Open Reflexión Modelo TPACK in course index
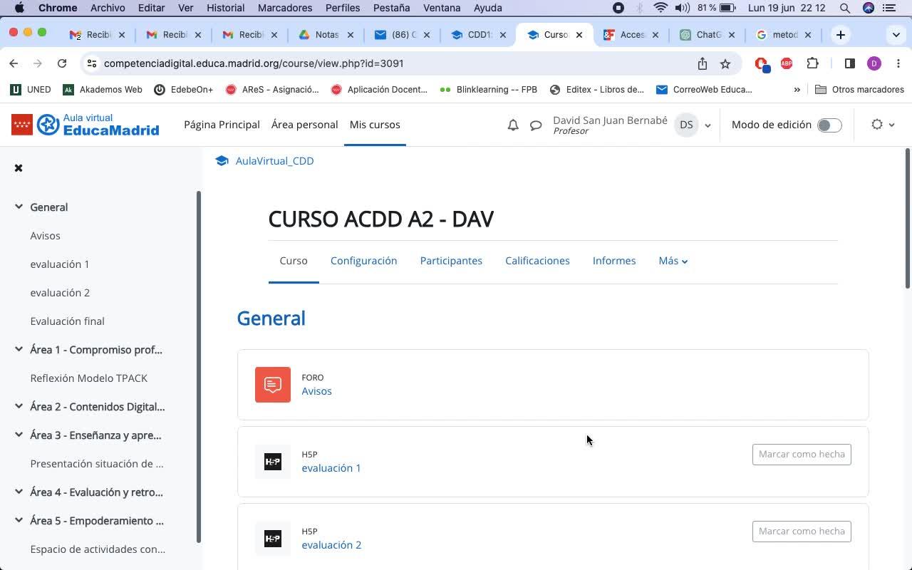This screenshot has width=912, height=570. [x=88, y=378]
